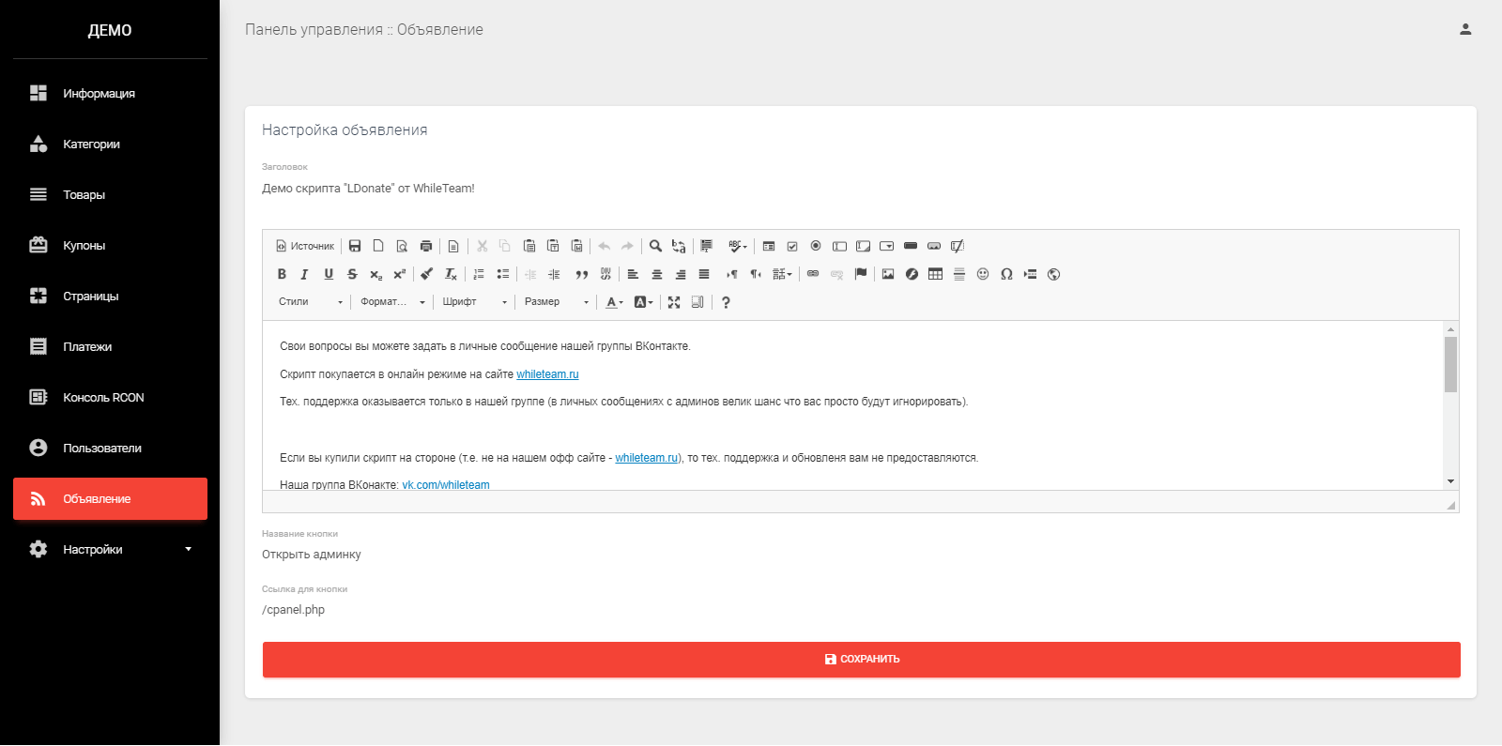
Task: Open the text color picker
Action: (x=614, y=302)
